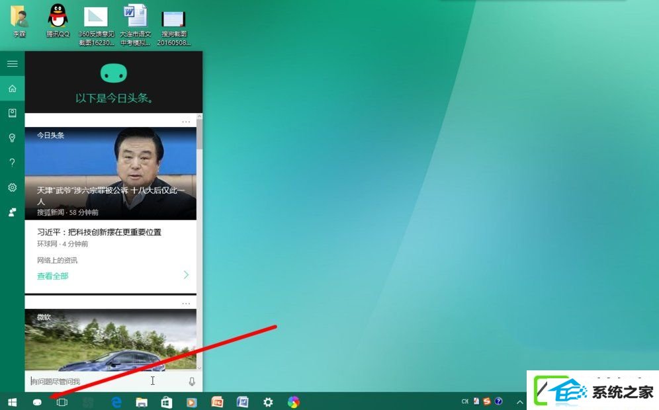Open Cortana settings gear in sidebar
The image size is (659, 410).
[x=12, y=187]
